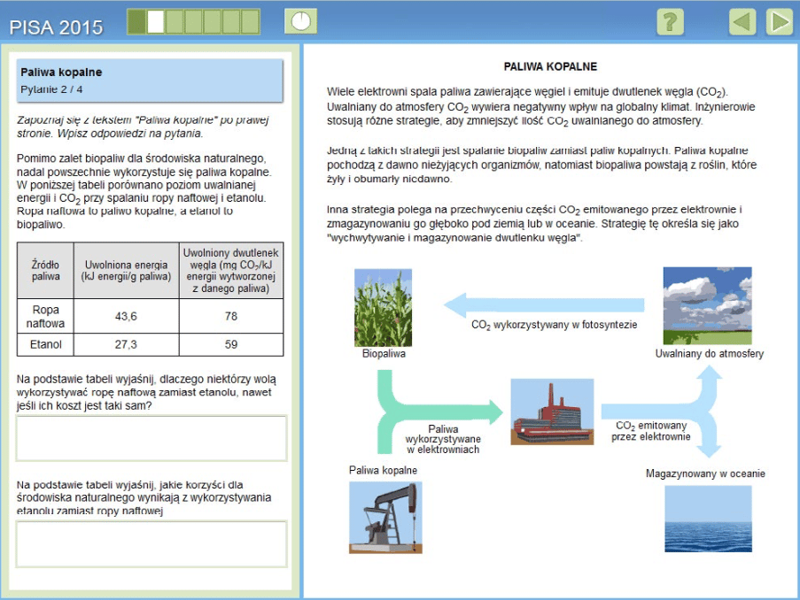Screen dimensions: 800x600
Task: Click the timer clock icon
Action: coord(300,21)
